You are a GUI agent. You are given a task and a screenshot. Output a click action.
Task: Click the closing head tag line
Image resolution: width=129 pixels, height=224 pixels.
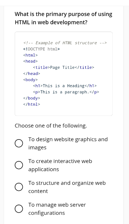point(32,73)
